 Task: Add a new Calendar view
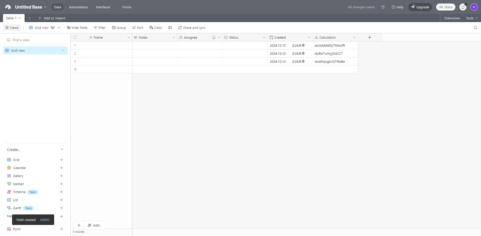[61, 168]
